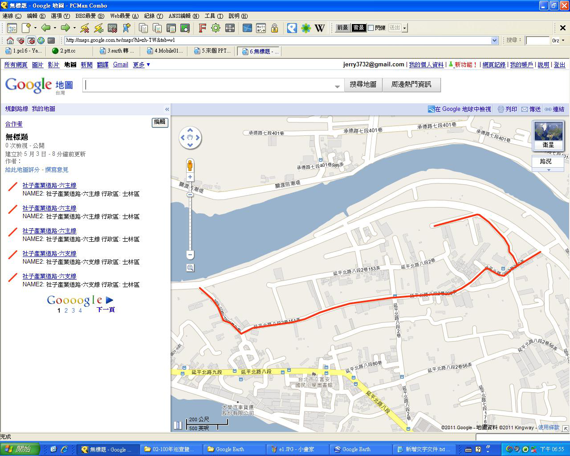Click the toolbar 搜尋 search text box
This screenshot has width=570, height=456.
537,41
